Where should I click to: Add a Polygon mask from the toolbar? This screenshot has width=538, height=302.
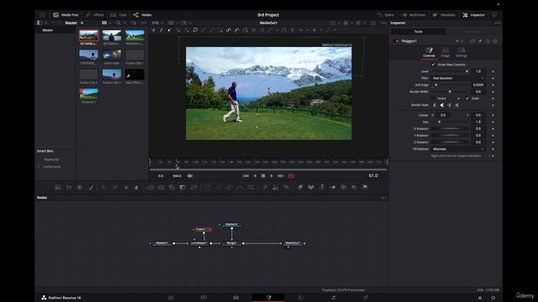point(229,187)
